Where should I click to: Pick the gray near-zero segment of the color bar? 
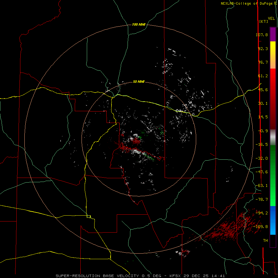tap(273, 137)
